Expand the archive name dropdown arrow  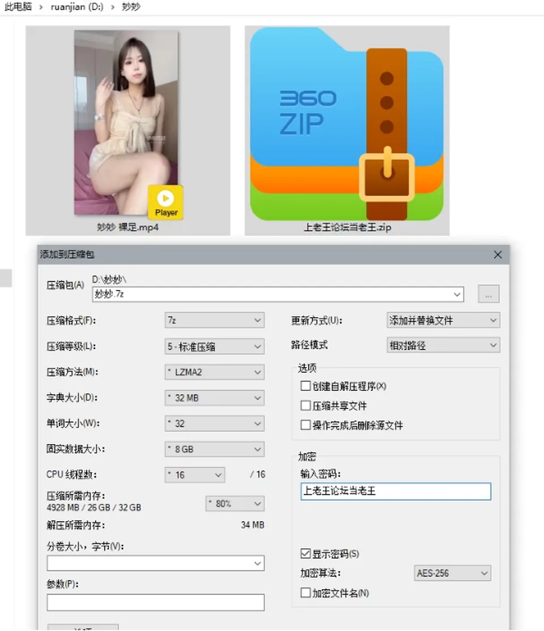click(x=457, y=294)
